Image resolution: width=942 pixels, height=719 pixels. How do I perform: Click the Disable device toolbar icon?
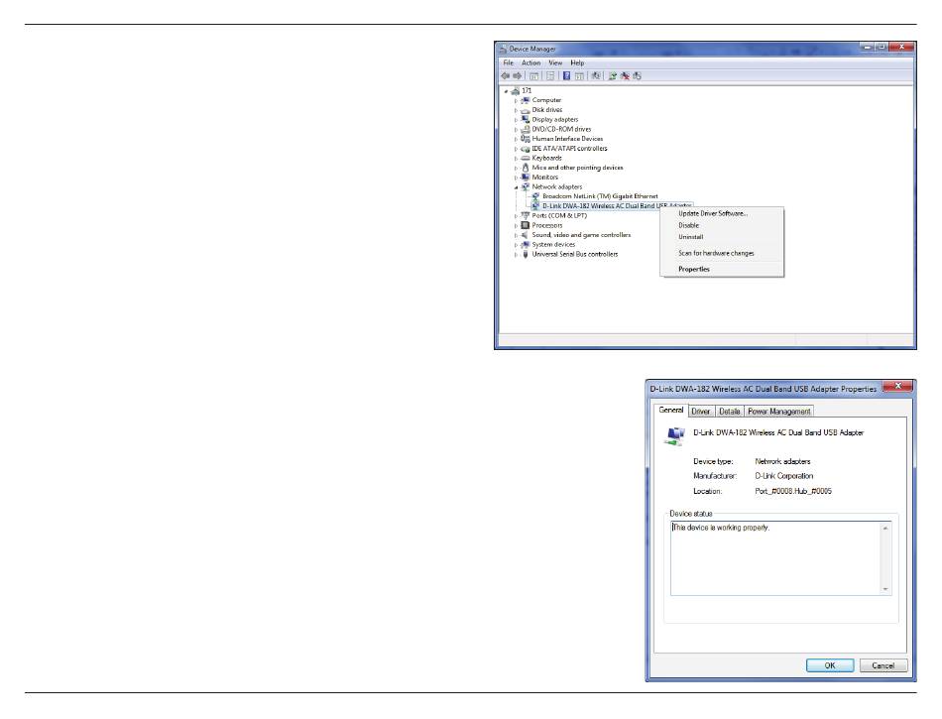637,75
